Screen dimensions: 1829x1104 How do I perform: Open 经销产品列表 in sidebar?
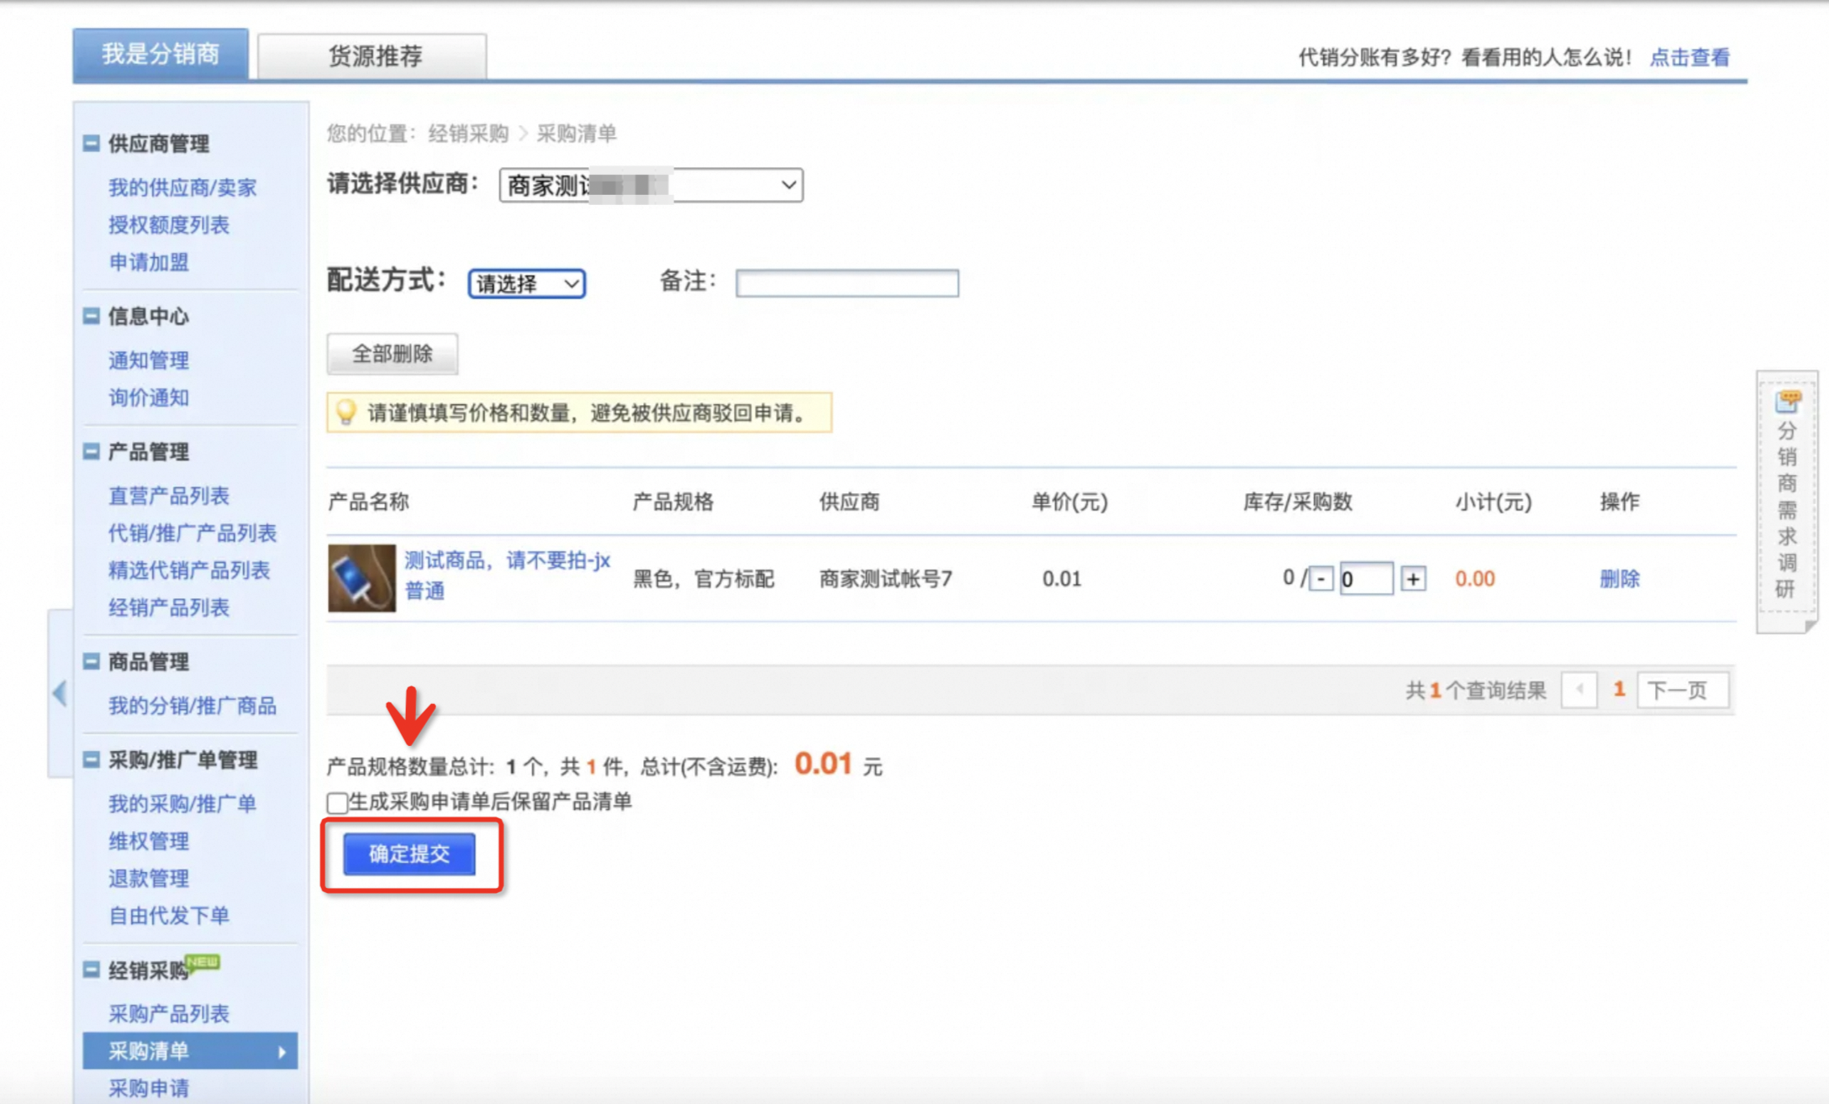[169, 607]
